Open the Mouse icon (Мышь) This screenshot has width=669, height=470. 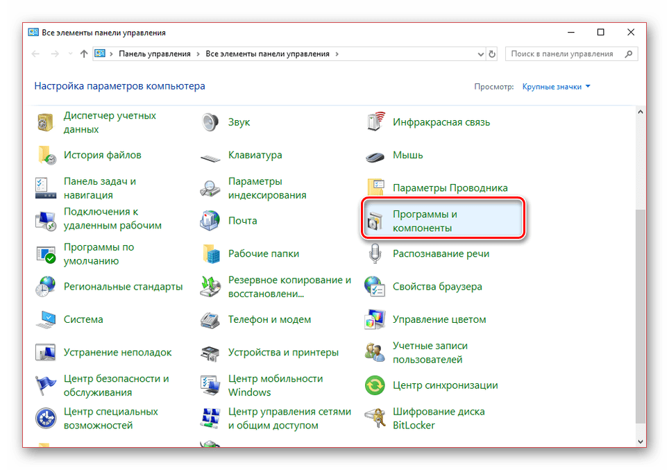point(375,157)
